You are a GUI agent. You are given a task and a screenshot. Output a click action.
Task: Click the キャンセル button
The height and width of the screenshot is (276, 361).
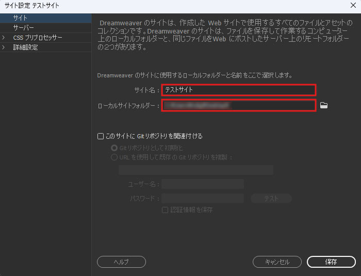[x=277, y=262]
